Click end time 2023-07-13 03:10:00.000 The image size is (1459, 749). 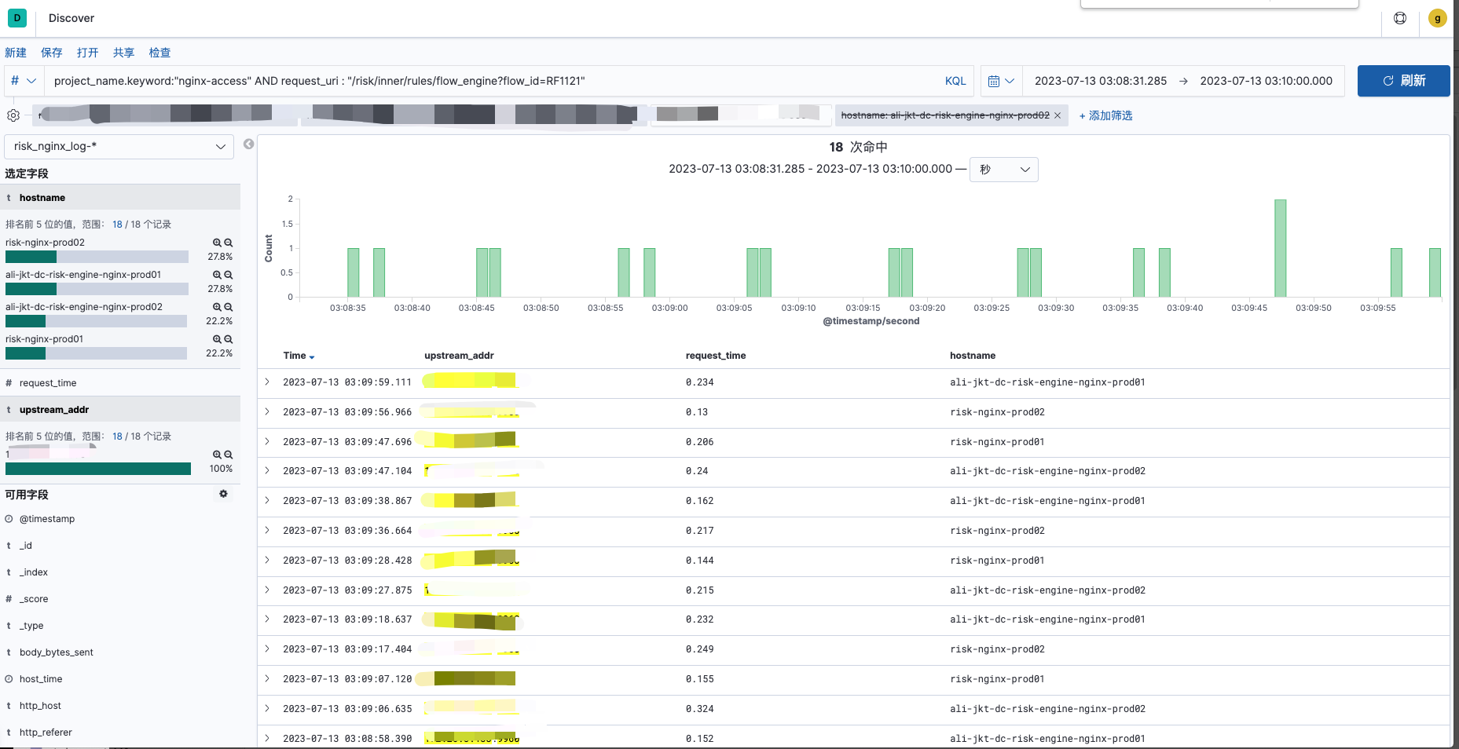pyautogui.click(x=1266, y=81)
